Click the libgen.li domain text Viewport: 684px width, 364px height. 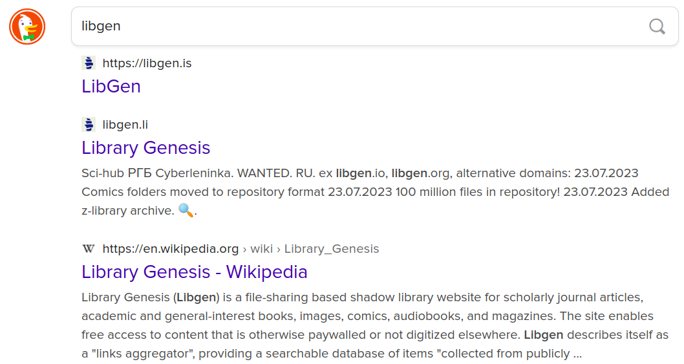click(125, 125)
